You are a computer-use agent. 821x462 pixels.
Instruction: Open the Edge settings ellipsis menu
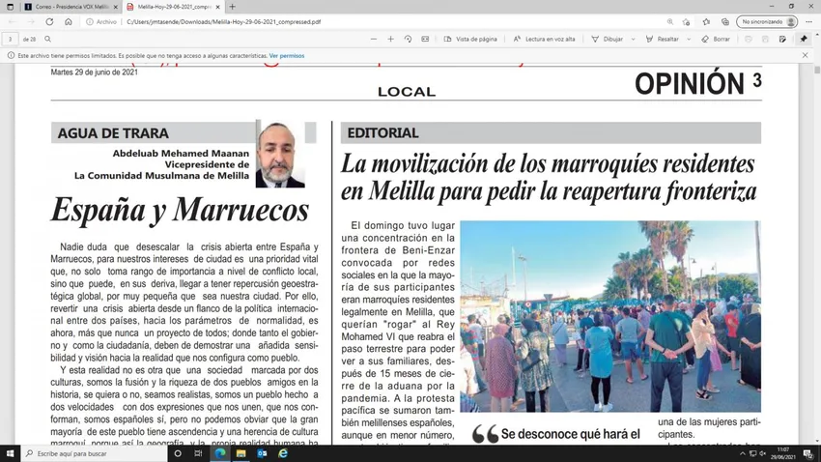(807, 21)
